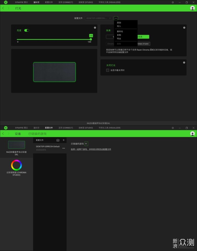Image resolution: width=197 pixels, height=251 pixels.
Task: Open help icon in the 关闭灯光 panel
Action: pos(184,62)
